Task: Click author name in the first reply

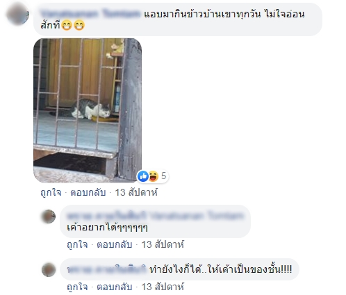Action: [x=155, y=216]
